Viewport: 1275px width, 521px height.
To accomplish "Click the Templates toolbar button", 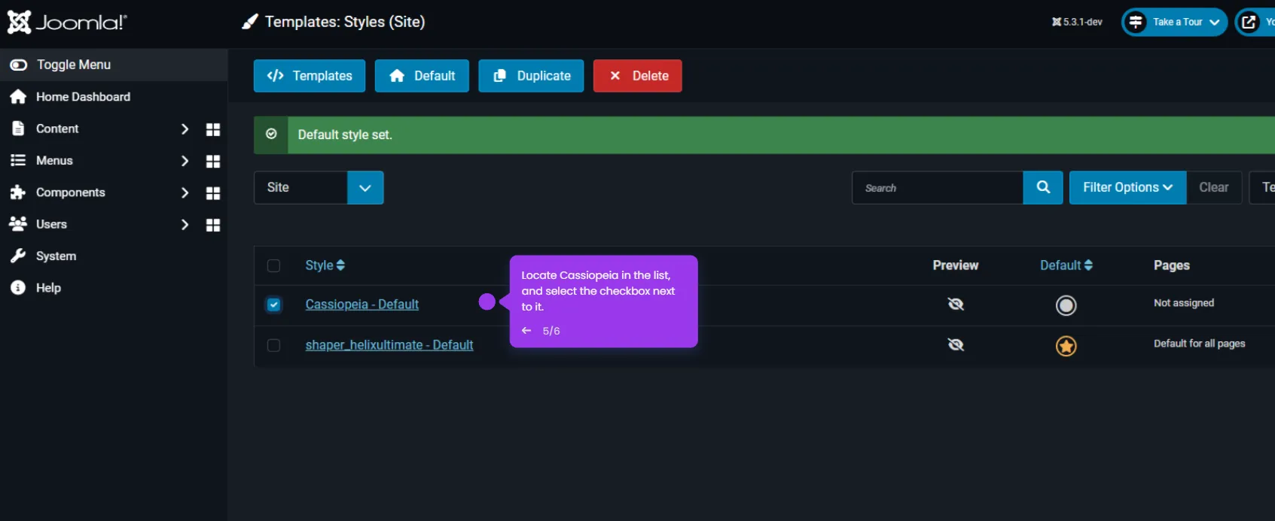I will 310,76.
